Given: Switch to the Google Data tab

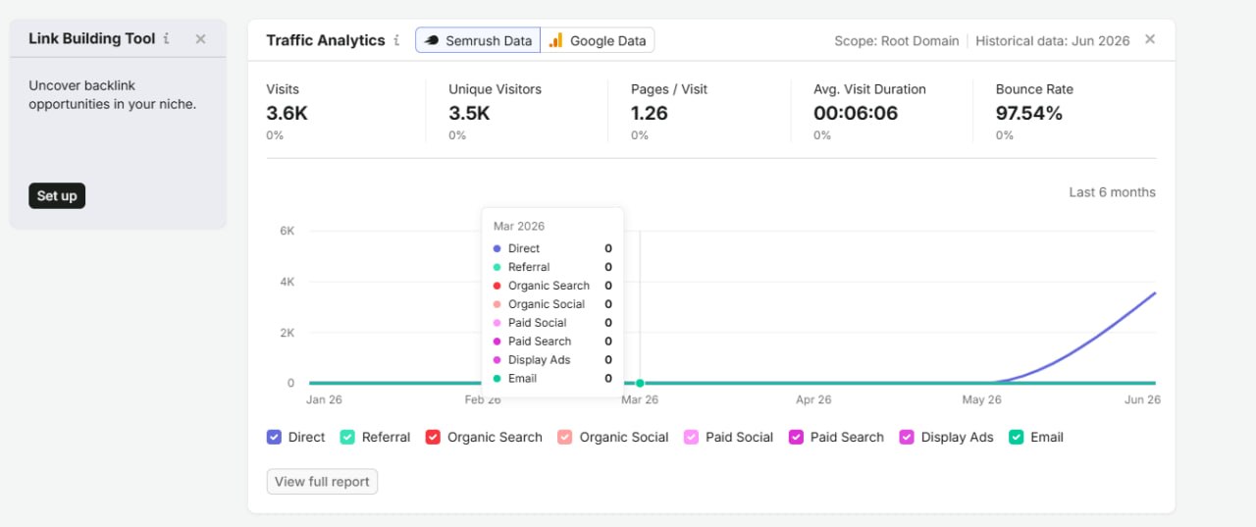Looking at the screenshot, I should click(x=598, y=40).
